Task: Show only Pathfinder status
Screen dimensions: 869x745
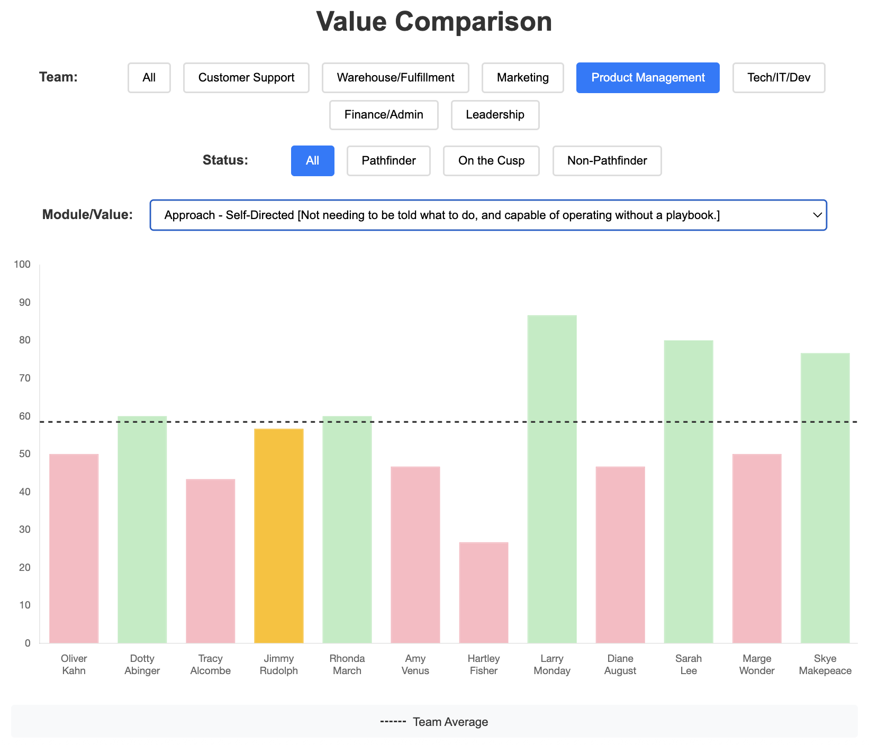Action: click(388, 161)
